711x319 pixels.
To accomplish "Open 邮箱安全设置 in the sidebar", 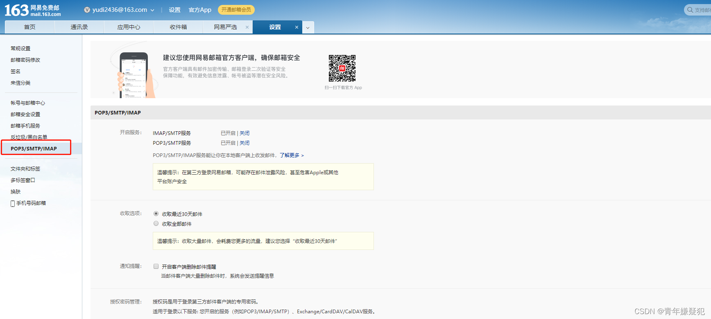I will tap(25, 114).
